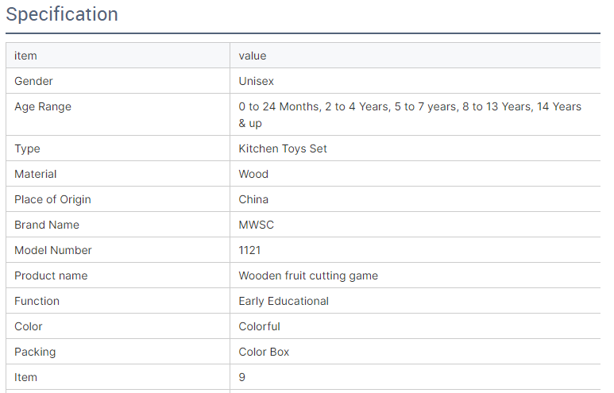This screenshot has width=614, height=393.
Task: Click the Age Range label
Action: 43,106
